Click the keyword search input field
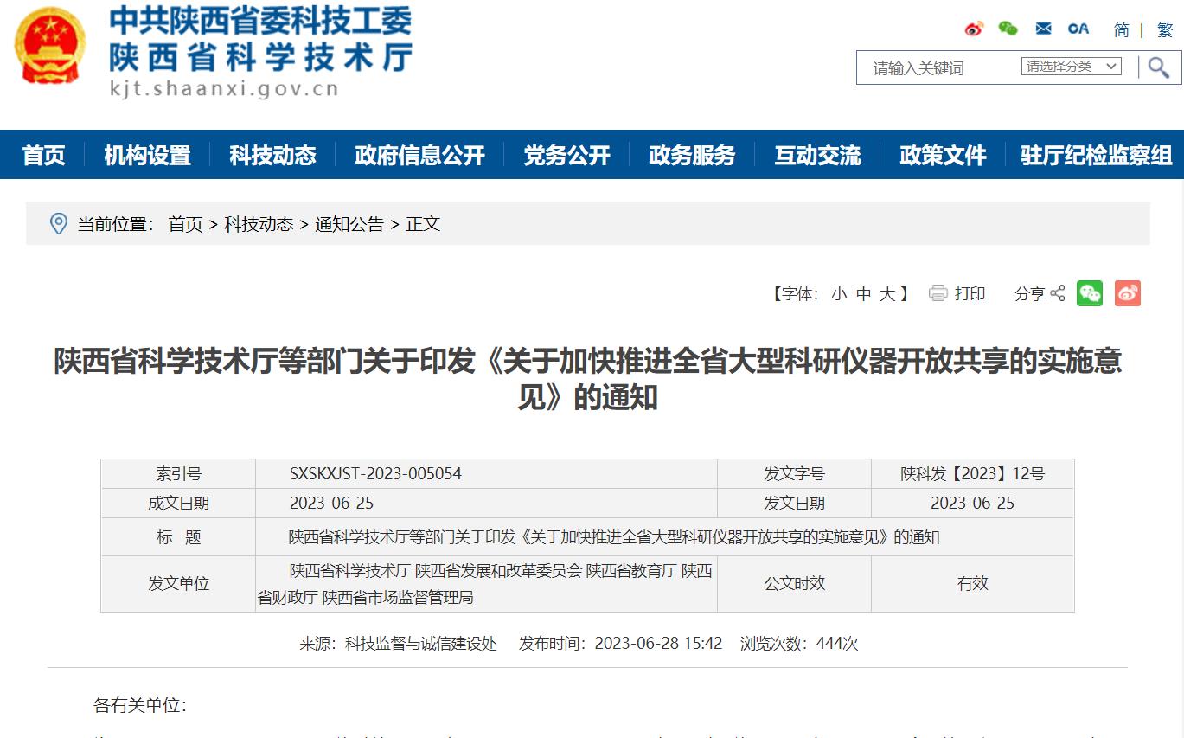This screenshot has height=738, width=1184. tap(938, 67)
